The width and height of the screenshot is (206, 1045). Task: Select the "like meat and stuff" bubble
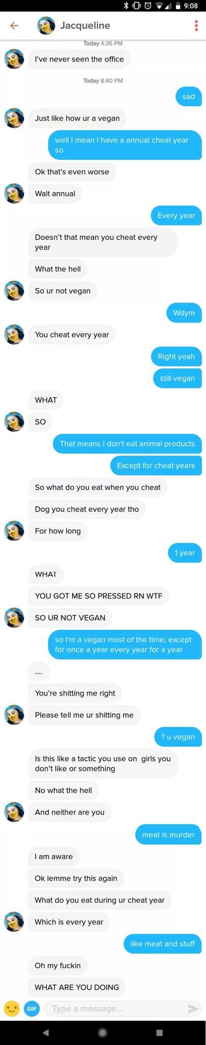[x=162, y=944]
